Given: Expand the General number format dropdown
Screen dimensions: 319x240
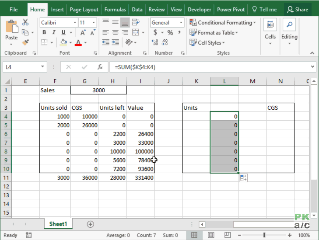Looking at the screenshot, I should click(x=181, y=23).
